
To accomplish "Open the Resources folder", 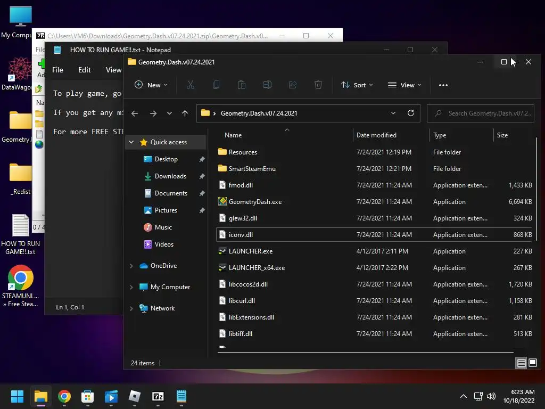I will coord(243,152).
